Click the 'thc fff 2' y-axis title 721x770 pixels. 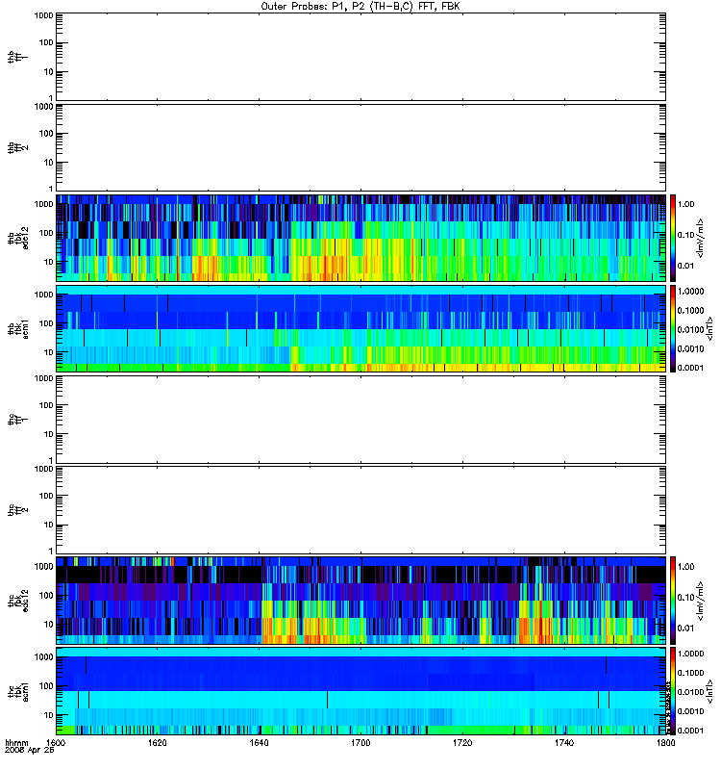(17, 510)
